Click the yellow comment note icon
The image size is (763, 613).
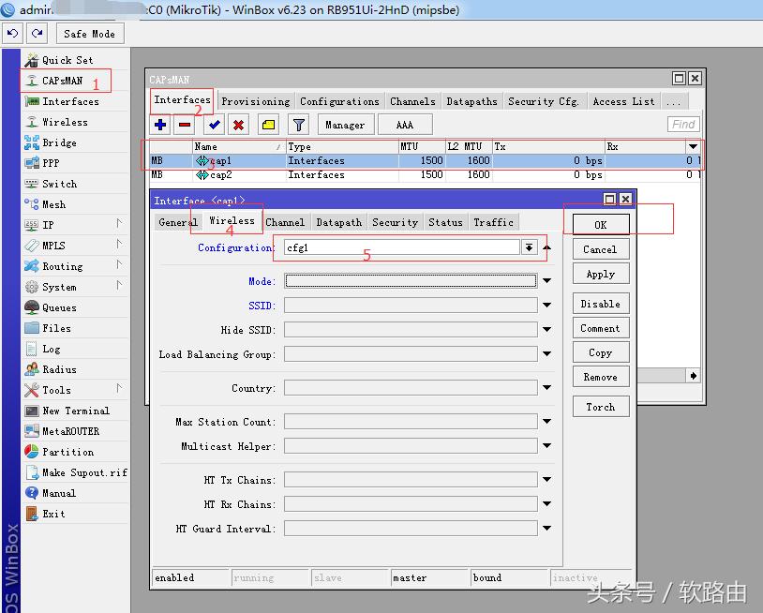pos(268,125)
